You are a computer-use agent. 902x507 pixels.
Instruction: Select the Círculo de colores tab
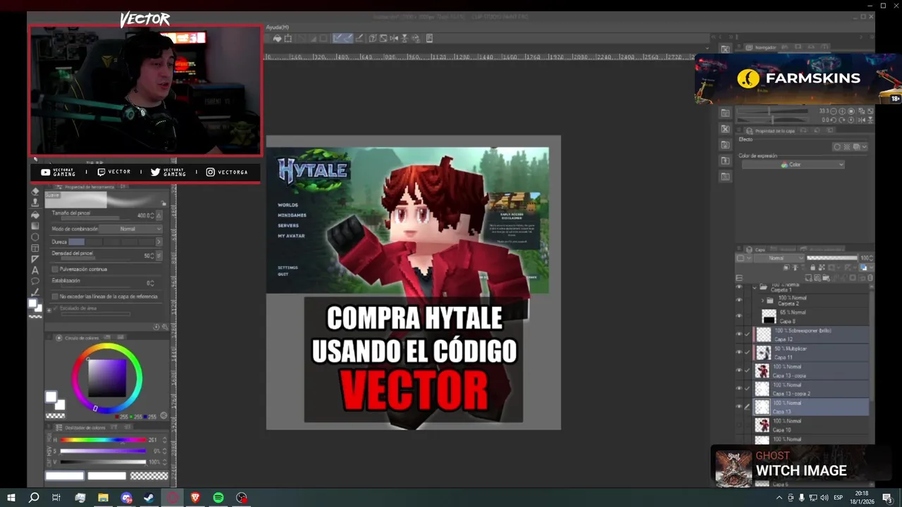[x=78, y=338]
